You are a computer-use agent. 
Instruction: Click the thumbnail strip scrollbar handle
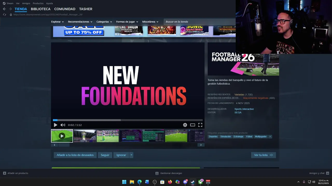coord(64,145)
